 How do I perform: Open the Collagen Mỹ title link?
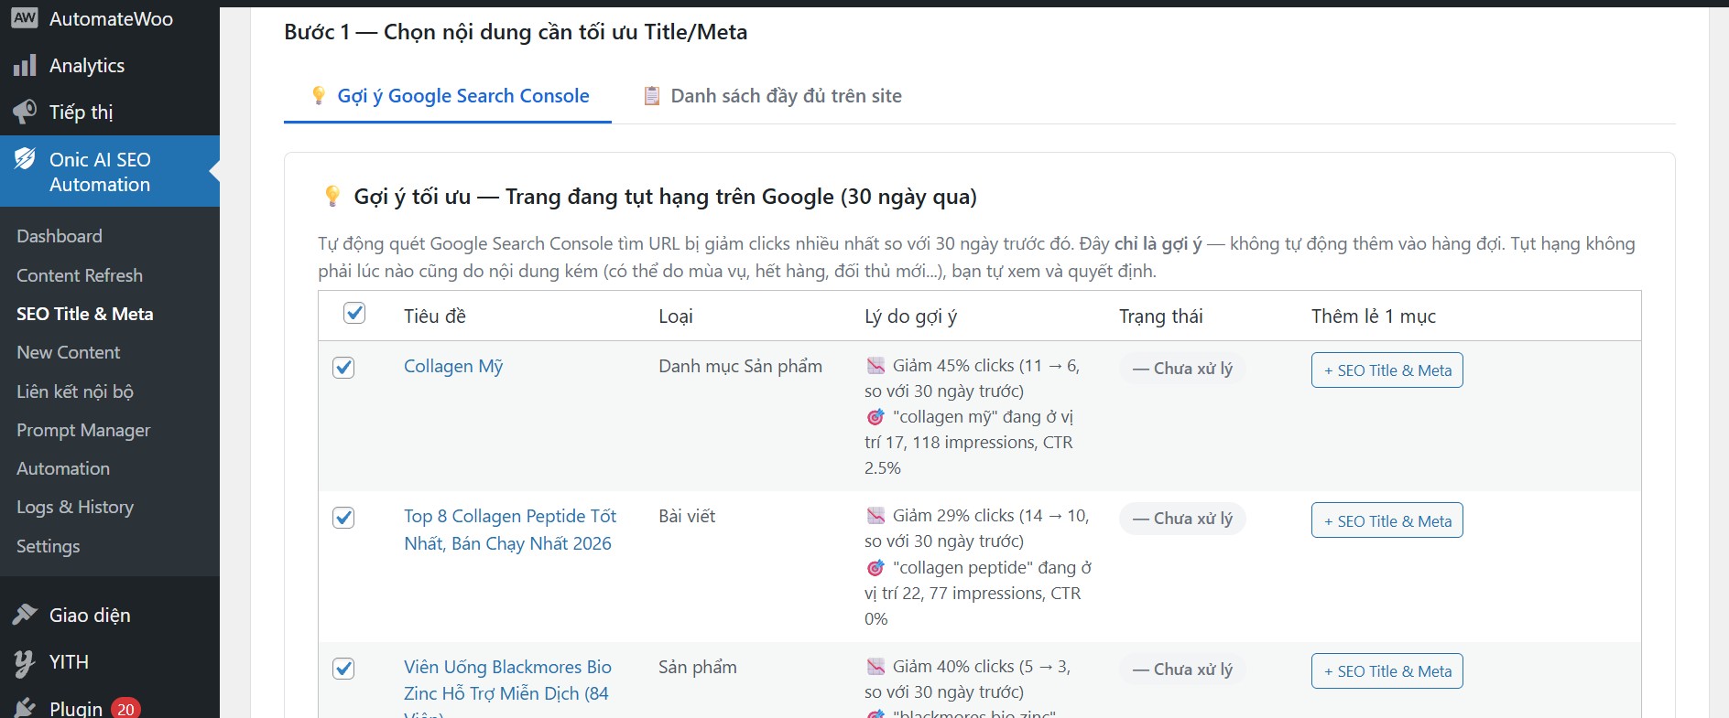click(453, 367)
